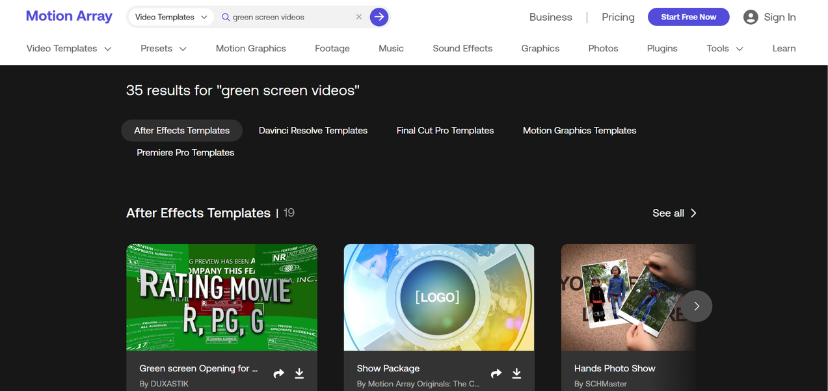Select the Premiere Pro Templates filter
The image size is (828, 391).
[x=185, y=152]
